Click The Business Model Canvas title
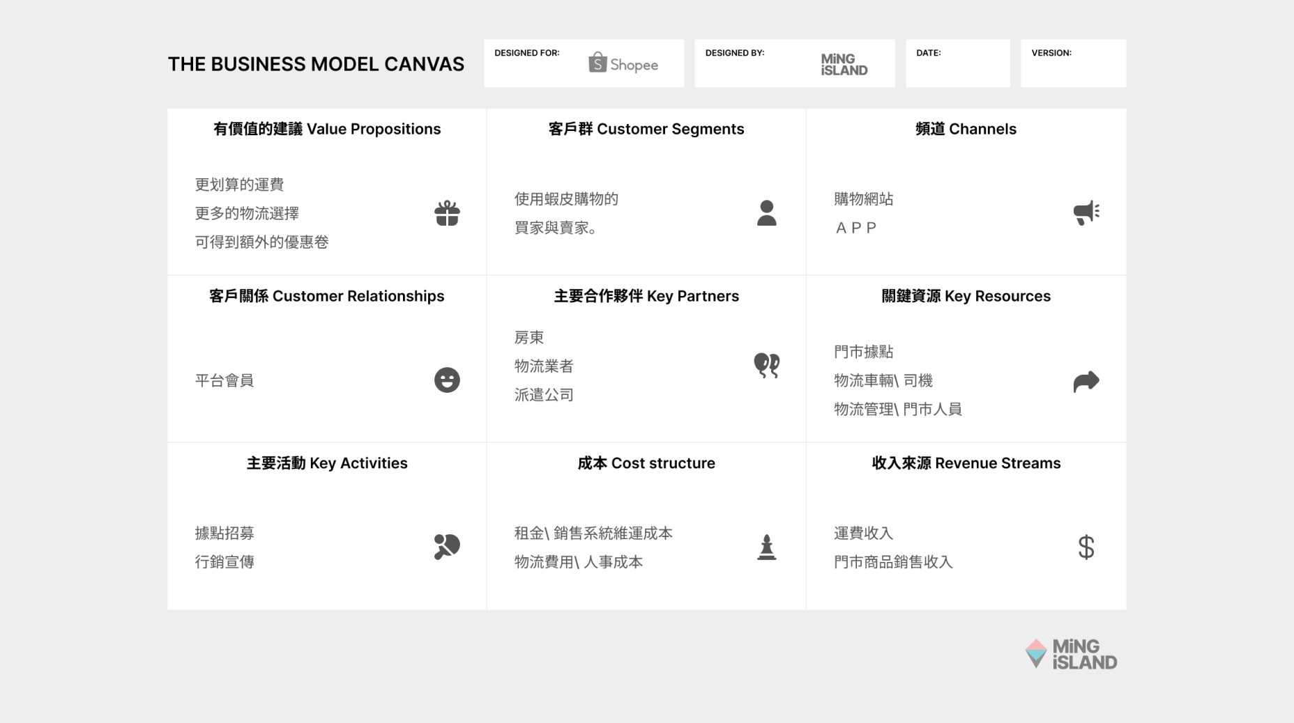Viewport: 1294px width, 723px height. point(316,64)
